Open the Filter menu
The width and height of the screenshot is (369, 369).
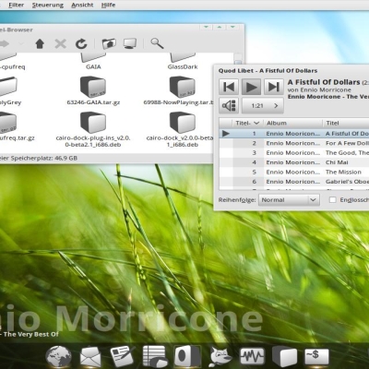pyautogui.click(x=17, y=6)
